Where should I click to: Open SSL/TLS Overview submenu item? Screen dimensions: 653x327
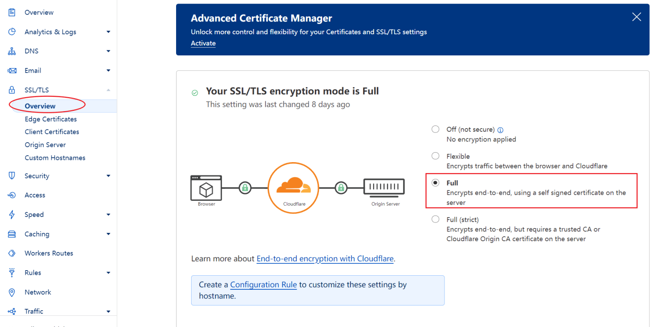click(x=40, y=106)
